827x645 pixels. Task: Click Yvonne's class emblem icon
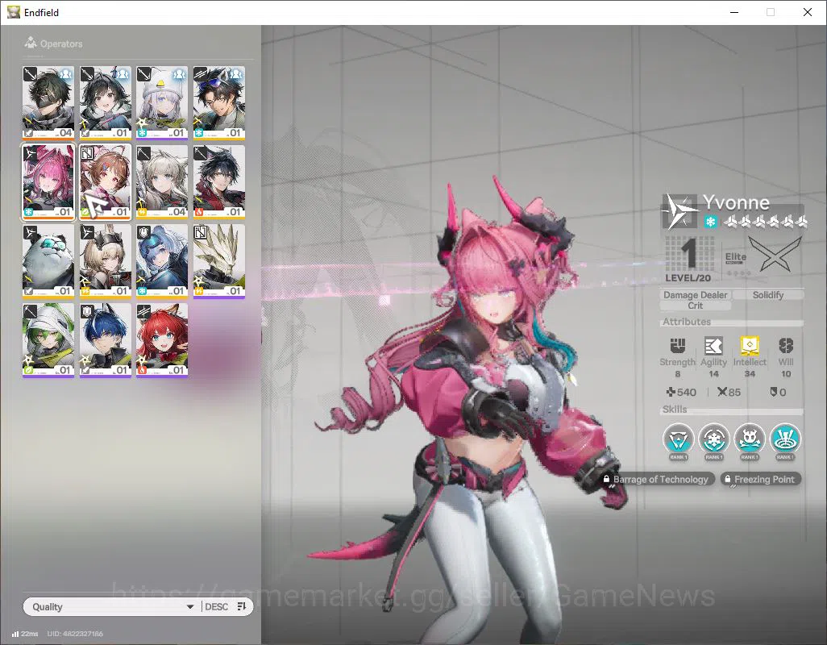[x=679, y=211]
